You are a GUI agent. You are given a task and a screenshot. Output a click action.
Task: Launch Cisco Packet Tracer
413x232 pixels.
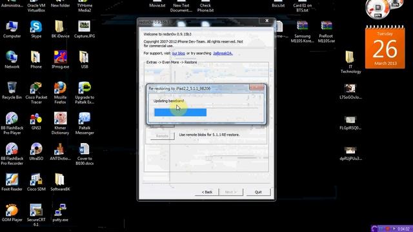(36, 93)
